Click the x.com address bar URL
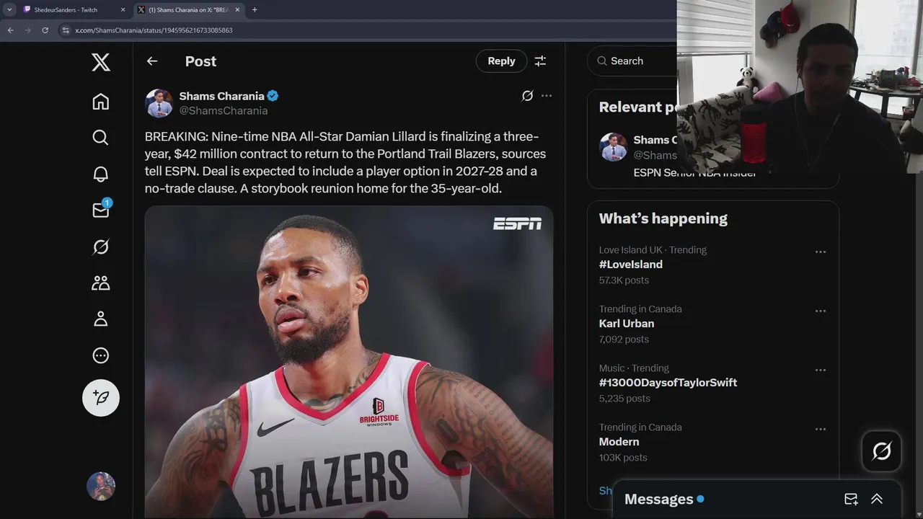Image resolution: width=923 pixels, height=519 pixels. [154, 30]
